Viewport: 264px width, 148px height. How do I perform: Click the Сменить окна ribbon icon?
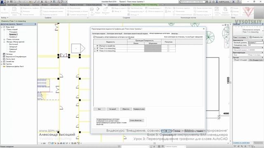[217, 11]
